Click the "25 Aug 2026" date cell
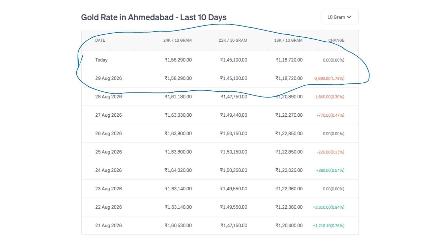Image resolution: width=430 pixels, height=242 pixels. [109, 152]
